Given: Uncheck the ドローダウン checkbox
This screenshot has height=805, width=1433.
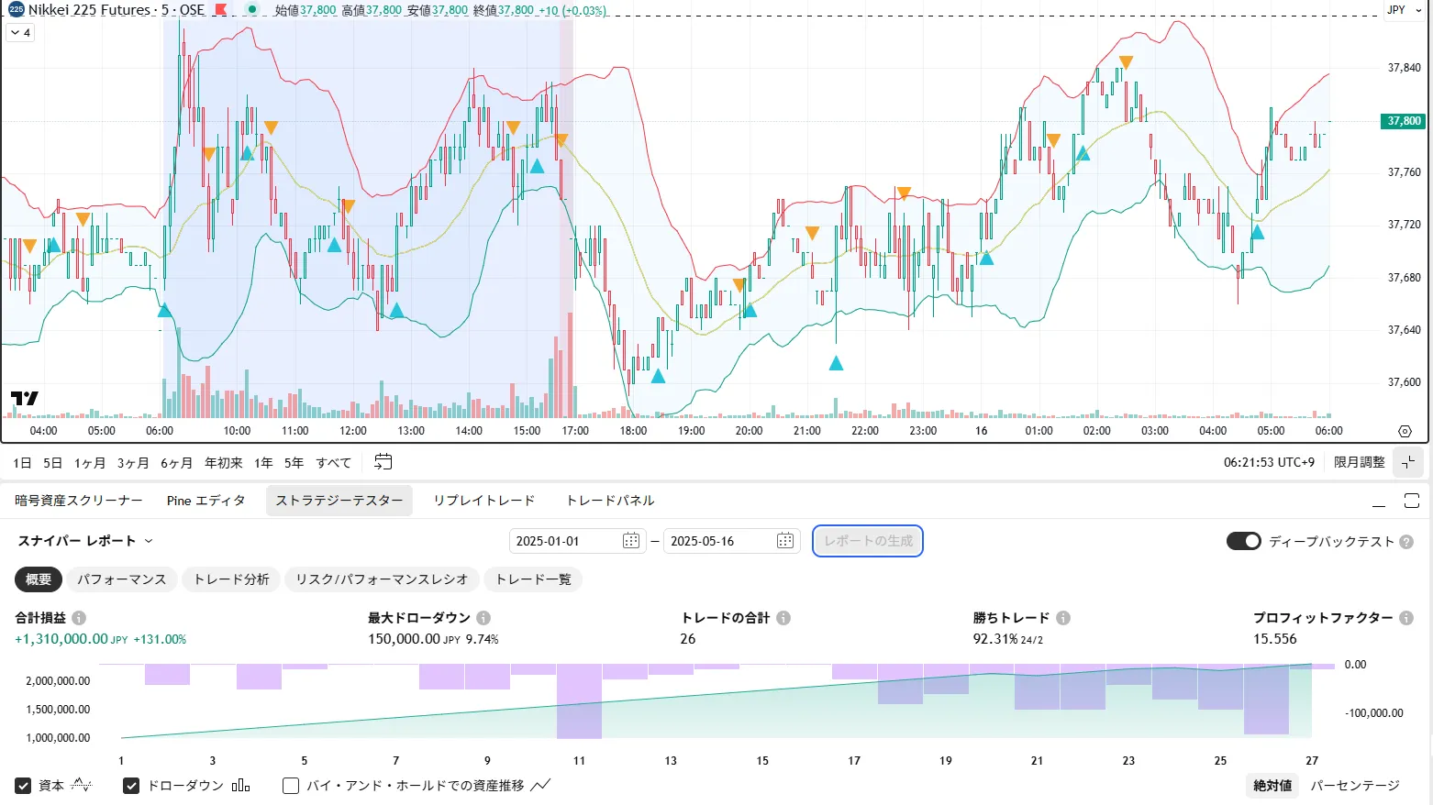Looking at the screenshot, I should (x=131, y=786).
